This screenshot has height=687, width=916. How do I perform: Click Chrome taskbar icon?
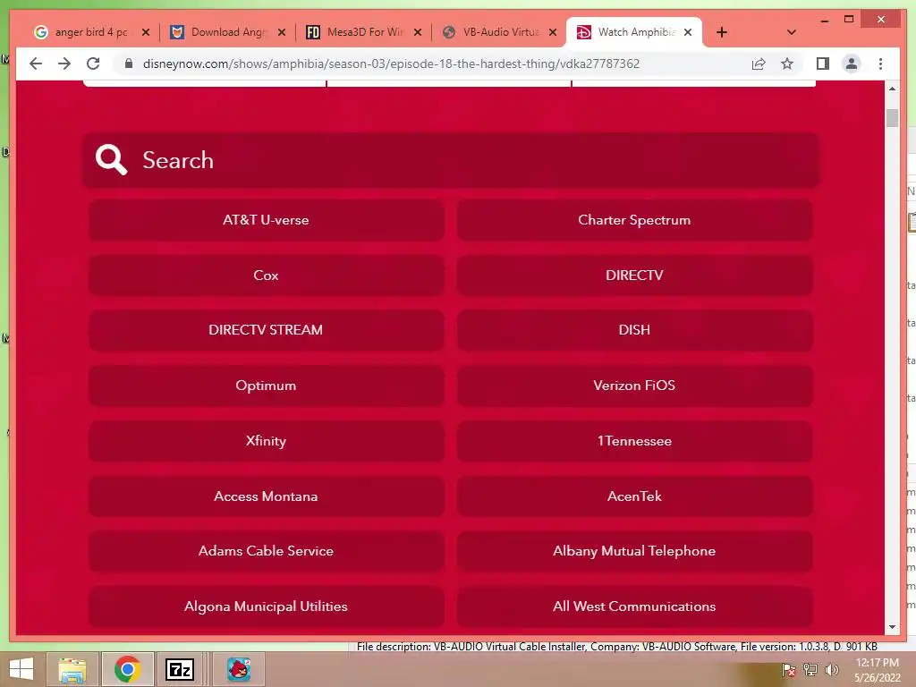(x=127, y=669)
